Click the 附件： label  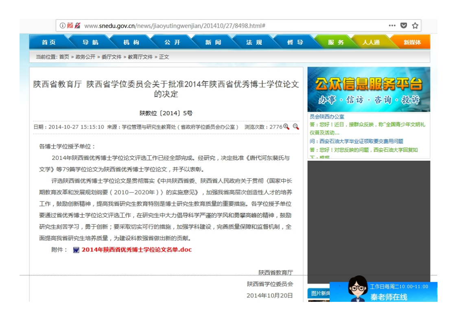point(60,250)
